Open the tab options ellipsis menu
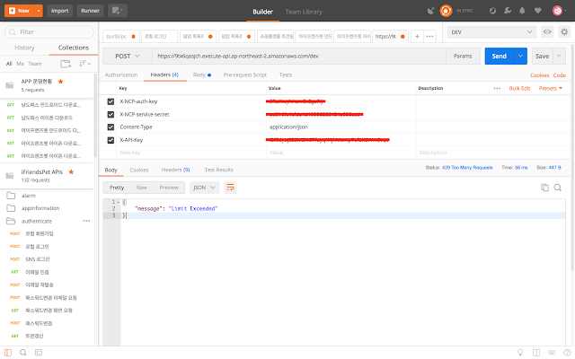The width and height of the screenshot is (575, 359). tap(429, 36)
